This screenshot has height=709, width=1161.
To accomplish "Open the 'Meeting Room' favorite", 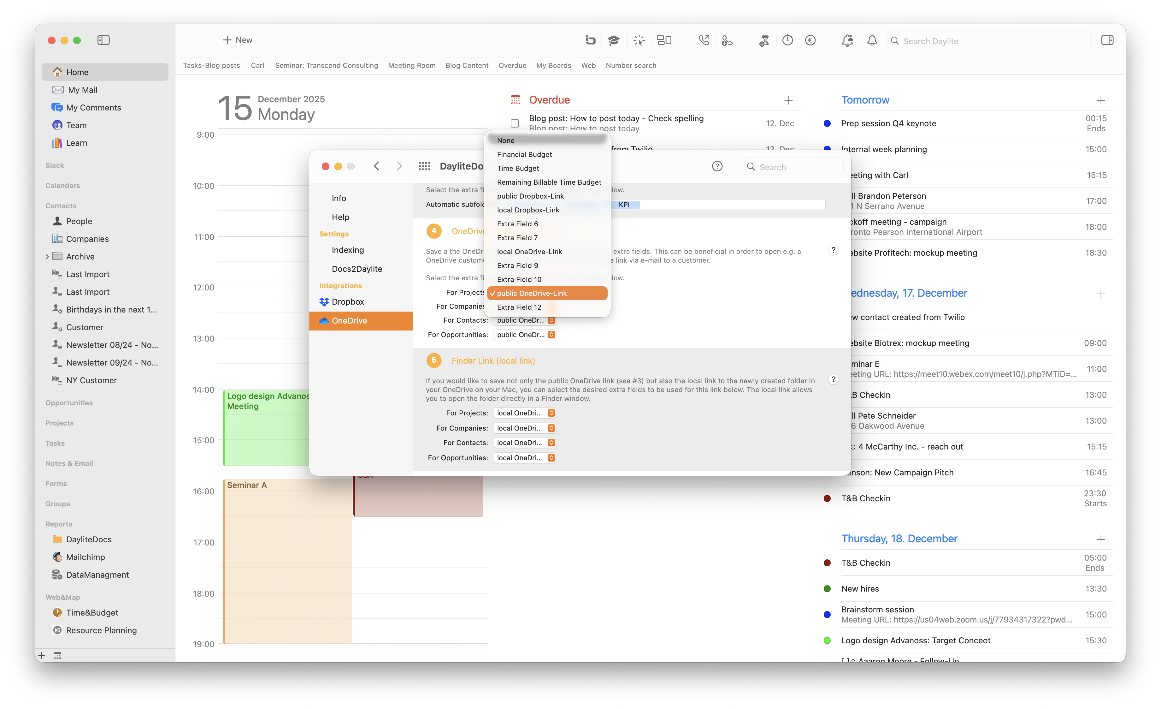I will pyautogui.click(x=412, y=66).
